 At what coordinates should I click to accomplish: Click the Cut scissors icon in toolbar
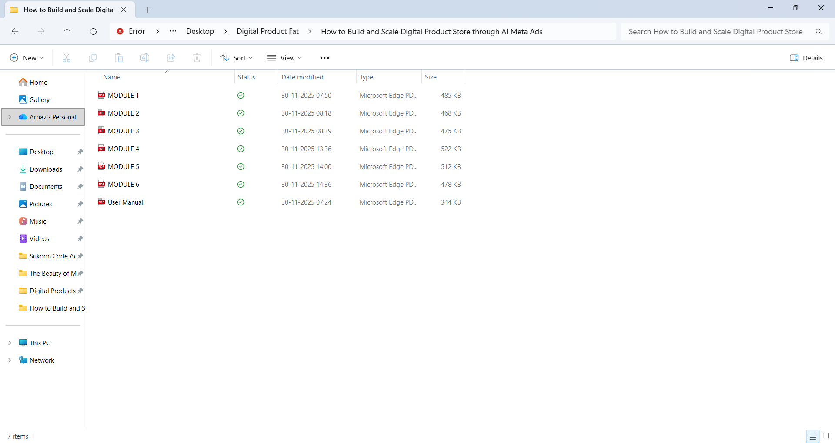tap(67, 58)
